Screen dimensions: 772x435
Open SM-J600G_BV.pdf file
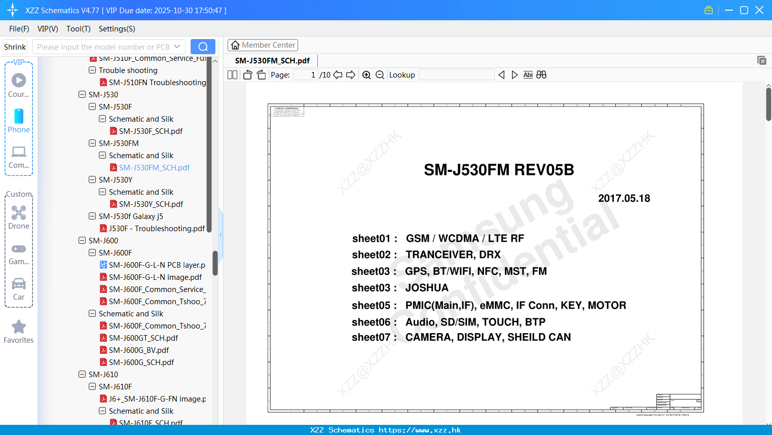point(134,350)
